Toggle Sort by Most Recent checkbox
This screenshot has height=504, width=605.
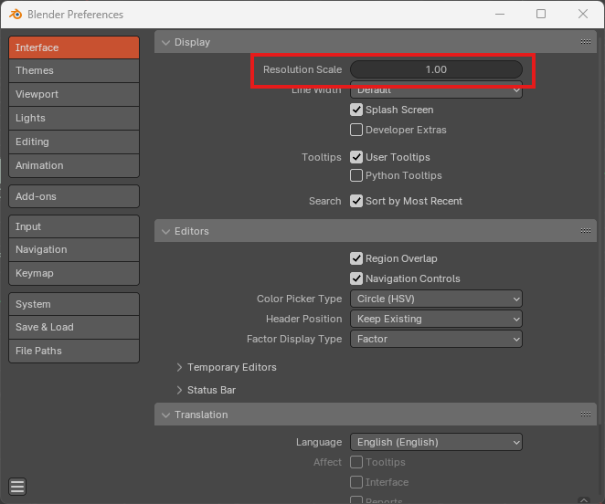(x=356, y=201)
